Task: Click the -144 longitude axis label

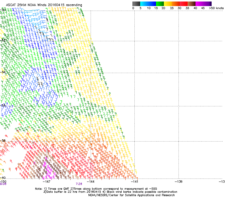Action: coord(91,182)
